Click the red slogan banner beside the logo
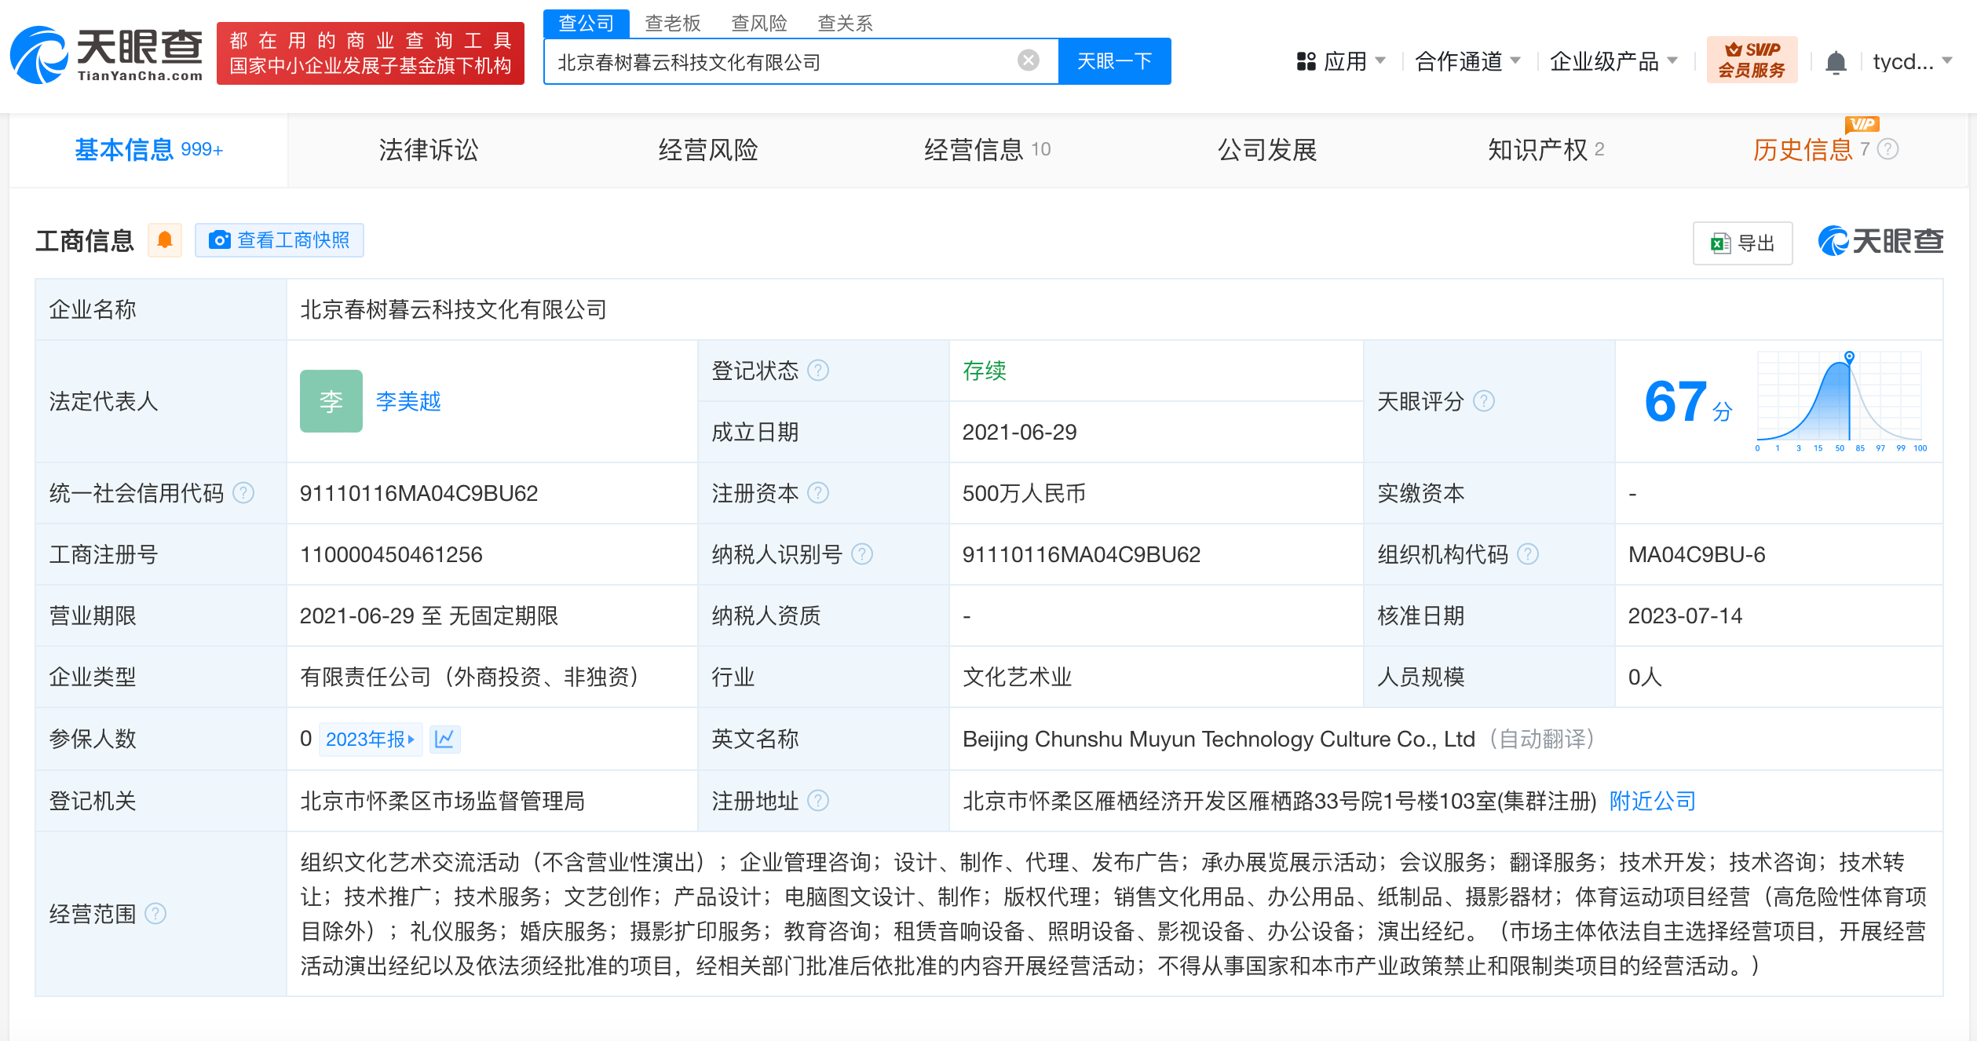The height and width of the screenshot is (1041, 1977). point(370,53)
